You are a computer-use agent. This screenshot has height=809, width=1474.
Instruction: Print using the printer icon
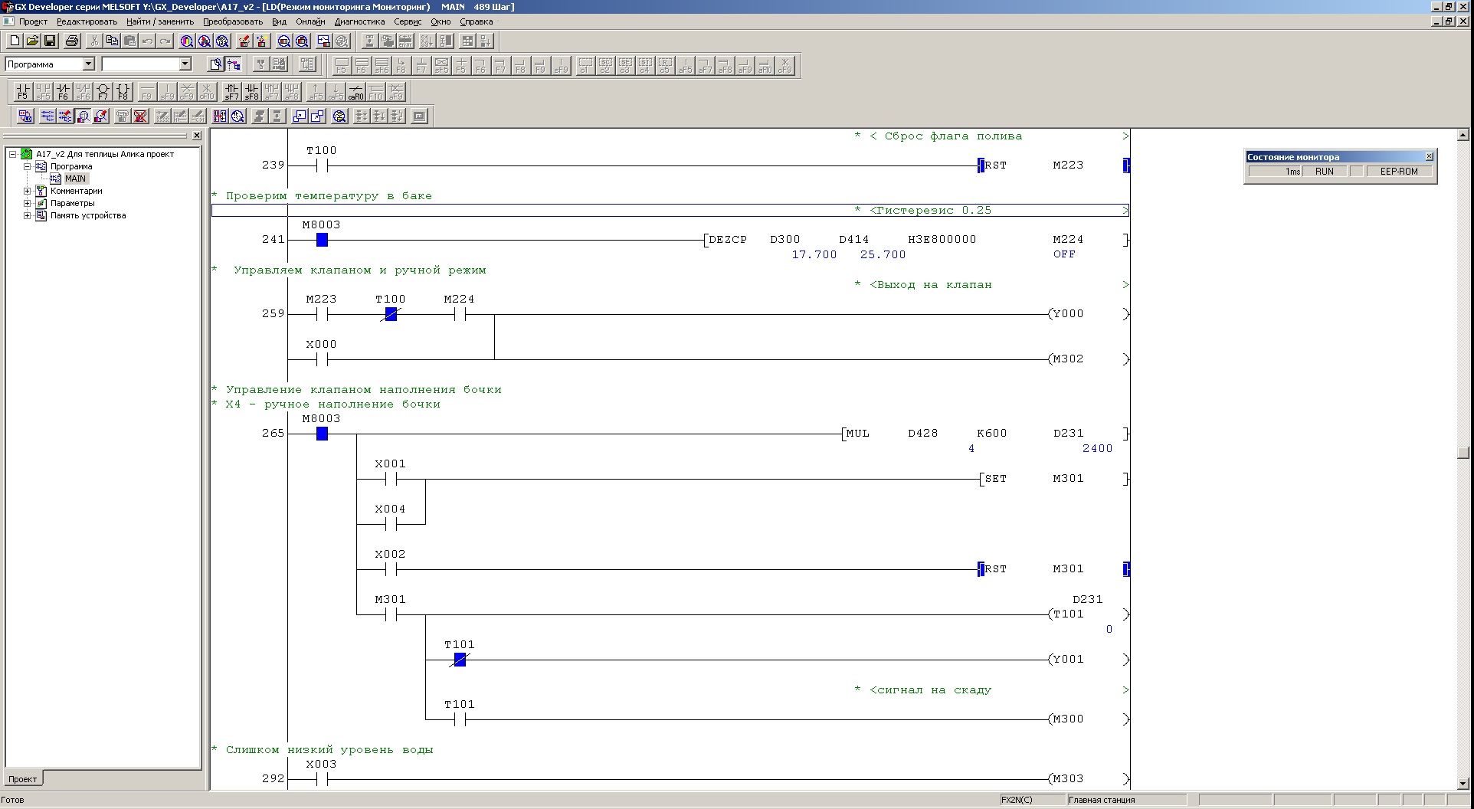pyautogui.click(x=72, y=41)
